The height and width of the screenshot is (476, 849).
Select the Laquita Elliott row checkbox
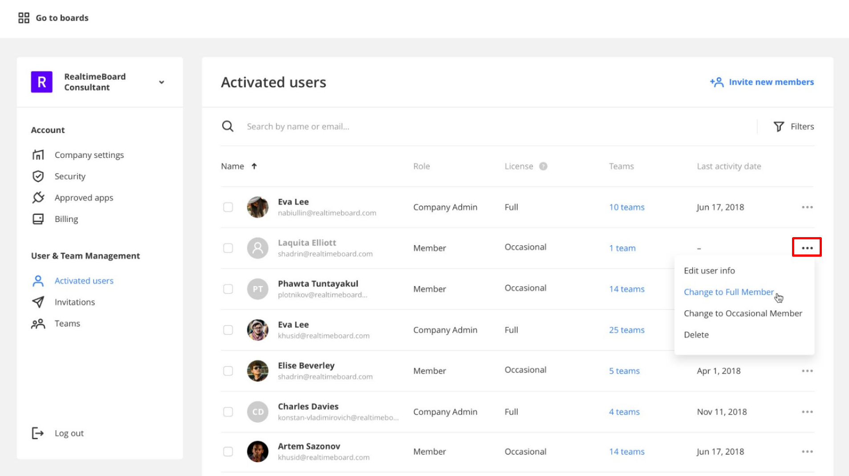coord(228,248)
